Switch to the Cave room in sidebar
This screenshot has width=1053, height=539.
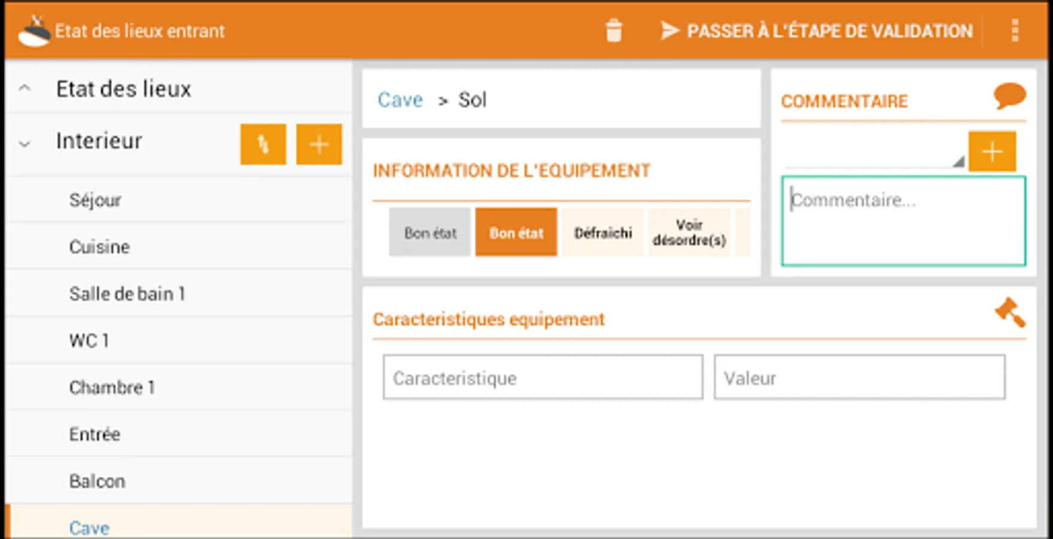[x=89, y=526]
